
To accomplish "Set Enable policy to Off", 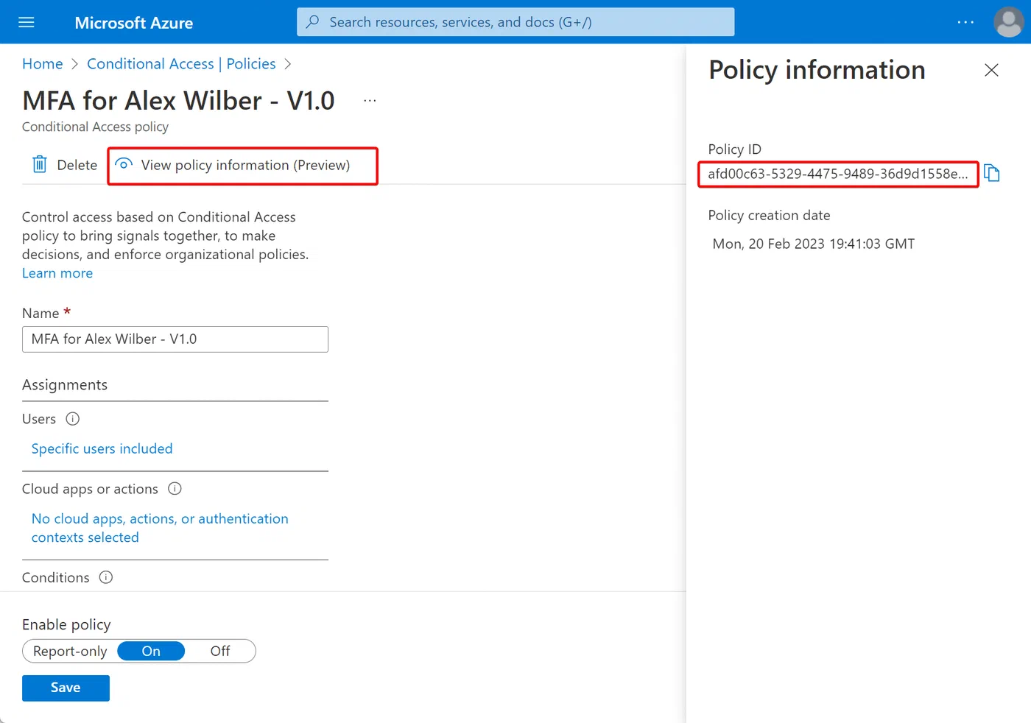I will click(x=220, y=651).
